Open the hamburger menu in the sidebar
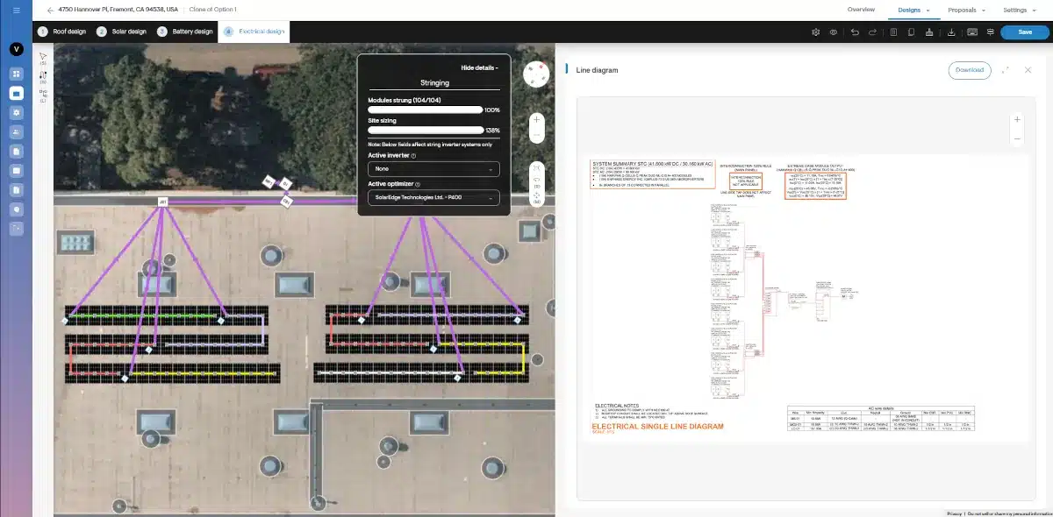Image resolution: width=1053 pixels, height=517 pixels. pos(16,10)
